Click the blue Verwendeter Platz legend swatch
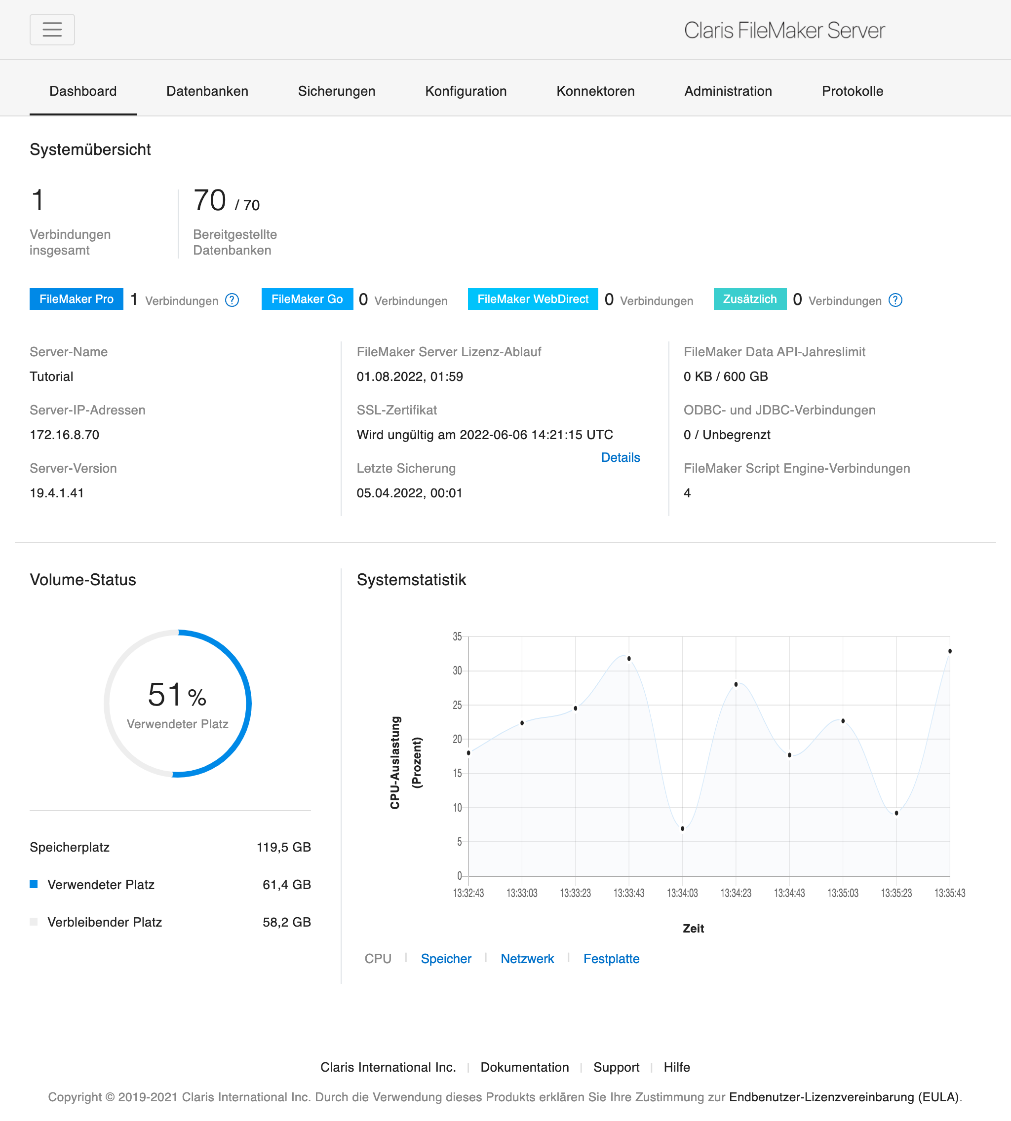 tap(34, 884)
